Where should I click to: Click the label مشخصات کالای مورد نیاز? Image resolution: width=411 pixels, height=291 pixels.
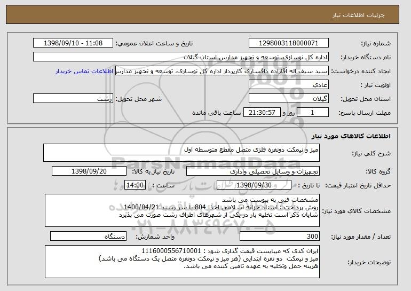356,211
